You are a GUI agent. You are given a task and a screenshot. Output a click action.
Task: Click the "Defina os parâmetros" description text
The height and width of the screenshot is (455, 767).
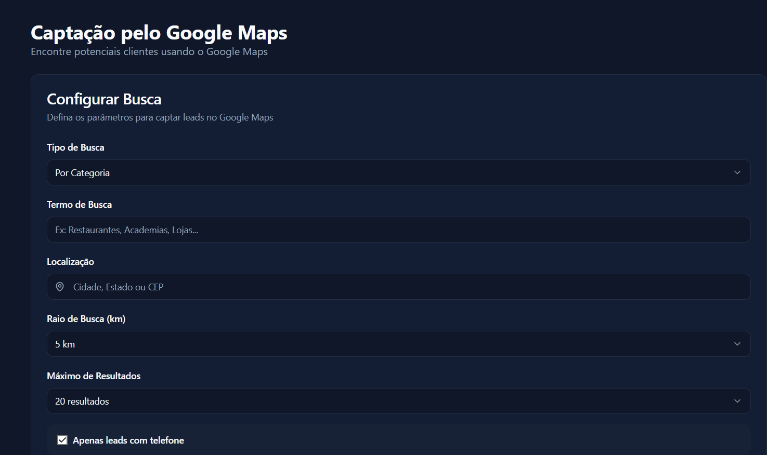[x=160, y=117]
